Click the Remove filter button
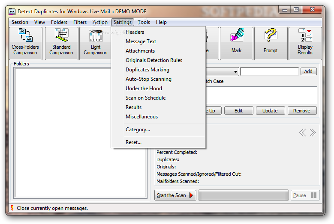 pyautogui.click(x=302, y=111)
